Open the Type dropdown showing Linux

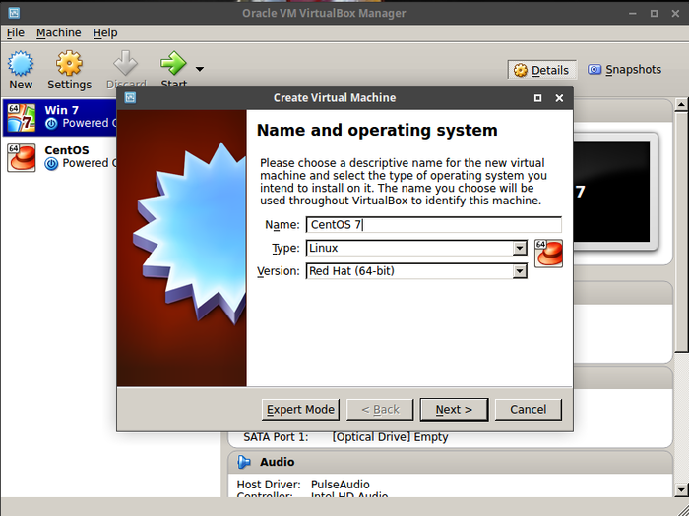click(416, 248)
